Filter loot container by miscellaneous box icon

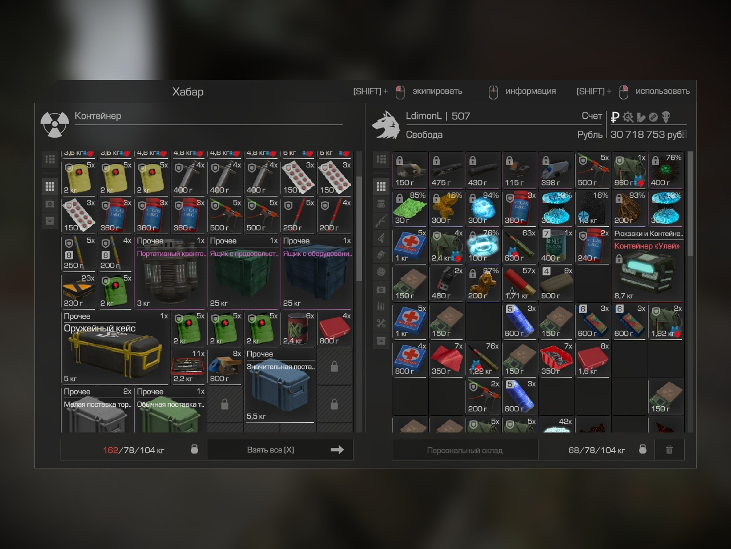[50, 221]
